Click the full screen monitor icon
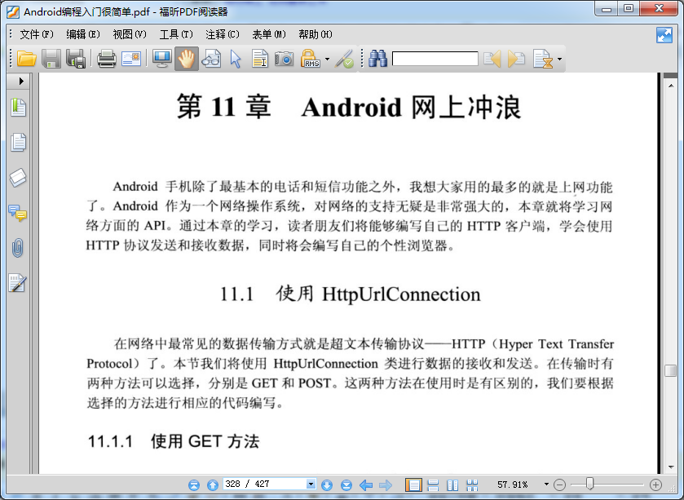Screen dimensions: 684x500 click(x=162, y=59)
